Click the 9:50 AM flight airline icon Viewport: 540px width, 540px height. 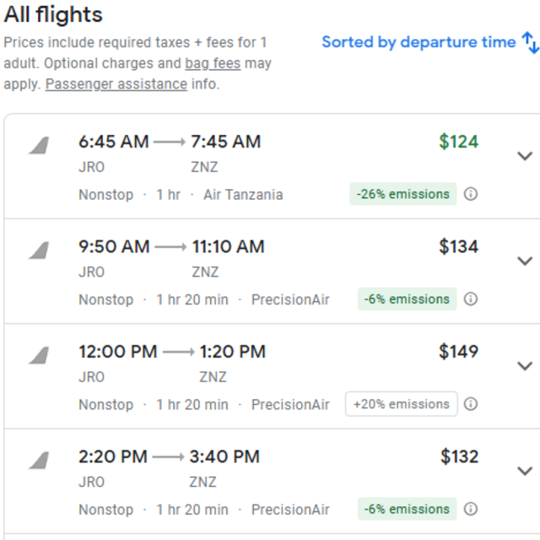[39, 251]
